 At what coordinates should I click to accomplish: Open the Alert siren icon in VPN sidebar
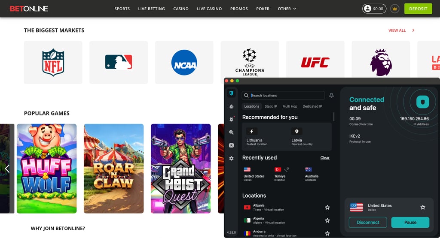click(x=231, y=106)
